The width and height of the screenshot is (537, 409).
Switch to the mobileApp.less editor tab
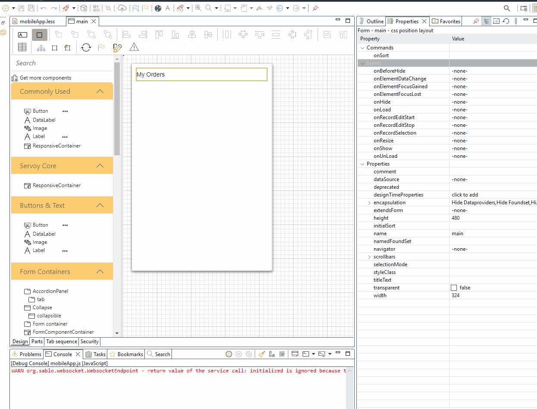[37, 22]
